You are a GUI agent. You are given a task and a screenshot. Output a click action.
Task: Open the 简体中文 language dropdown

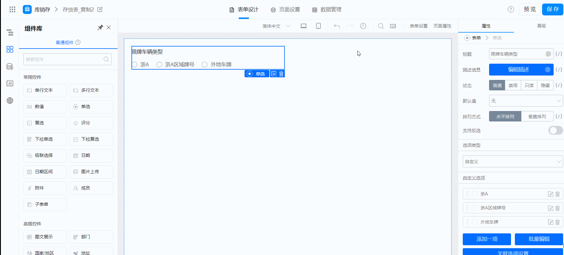point(276,26)
